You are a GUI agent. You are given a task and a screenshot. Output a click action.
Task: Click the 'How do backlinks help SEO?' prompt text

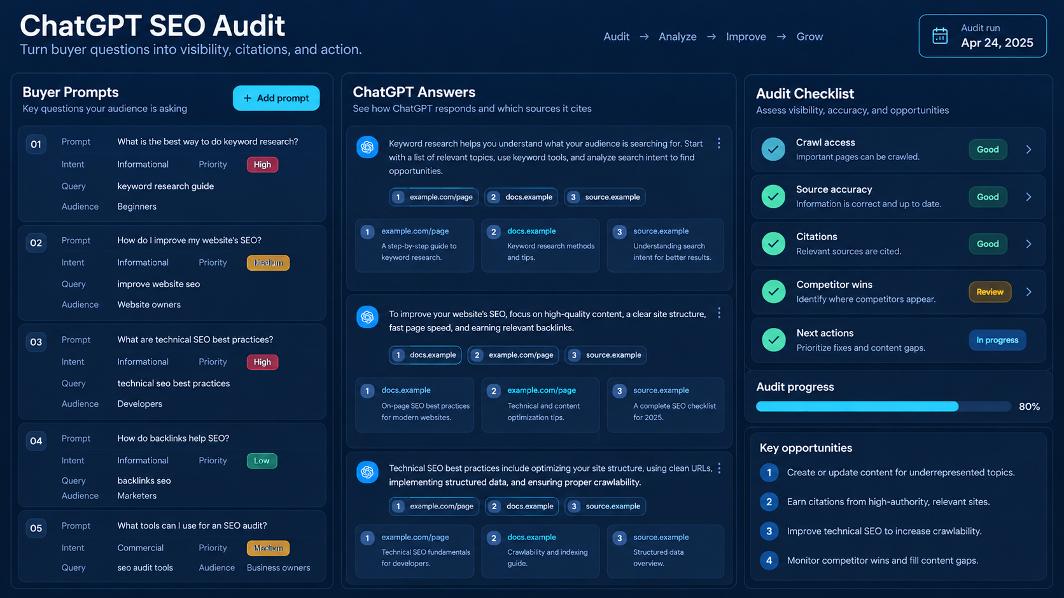coord(173,438)
